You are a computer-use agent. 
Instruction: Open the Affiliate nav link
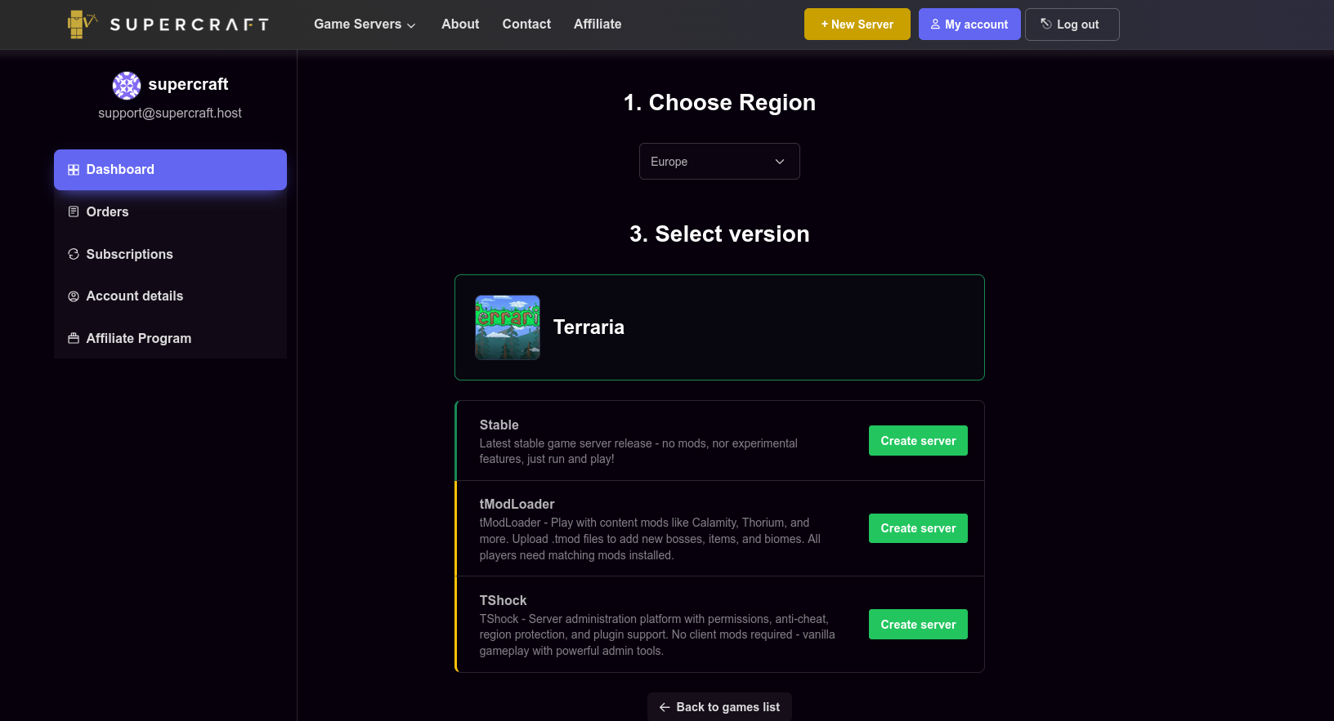point(598,24)
